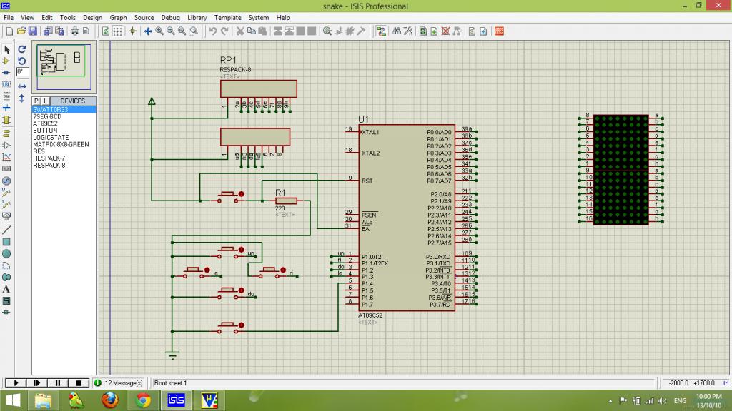
Task: Click the Save design toolbar icon
Action: click(33, 31)
